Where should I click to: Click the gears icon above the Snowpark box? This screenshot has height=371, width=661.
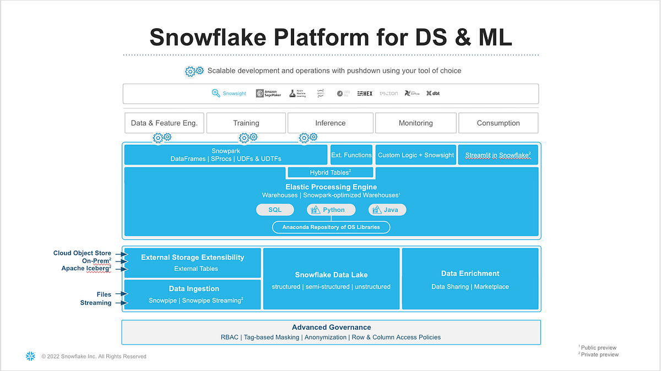click(x=161, y=137)
